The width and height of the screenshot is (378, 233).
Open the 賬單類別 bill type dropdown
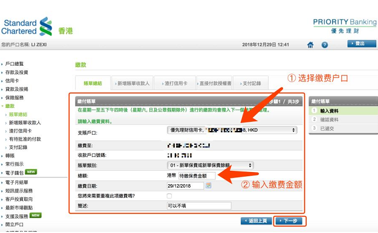pyautogui.click(x=210, y=165)
